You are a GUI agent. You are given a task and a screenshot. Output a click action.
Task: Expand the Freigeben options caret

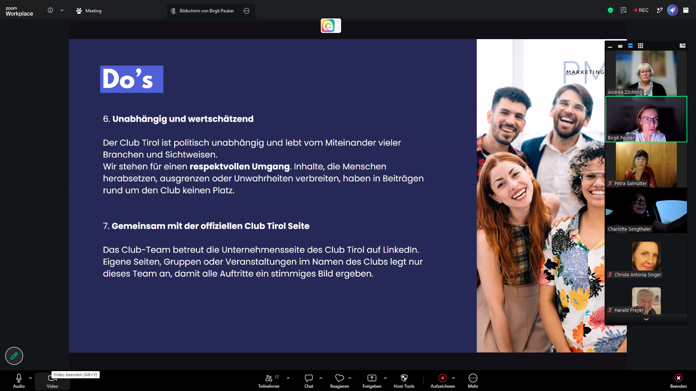[x=385, y=378]
